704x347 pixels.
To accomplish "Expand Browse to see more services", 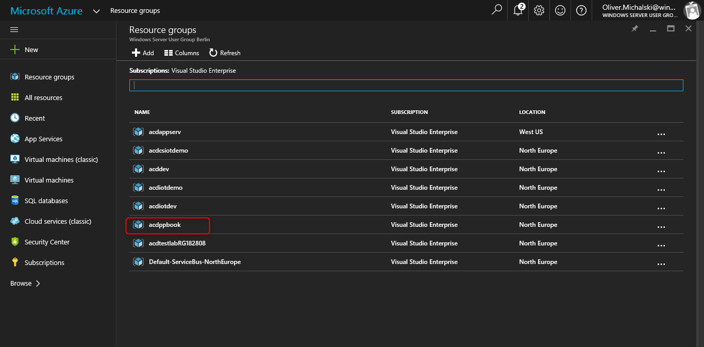I will [x=25, y=283].
